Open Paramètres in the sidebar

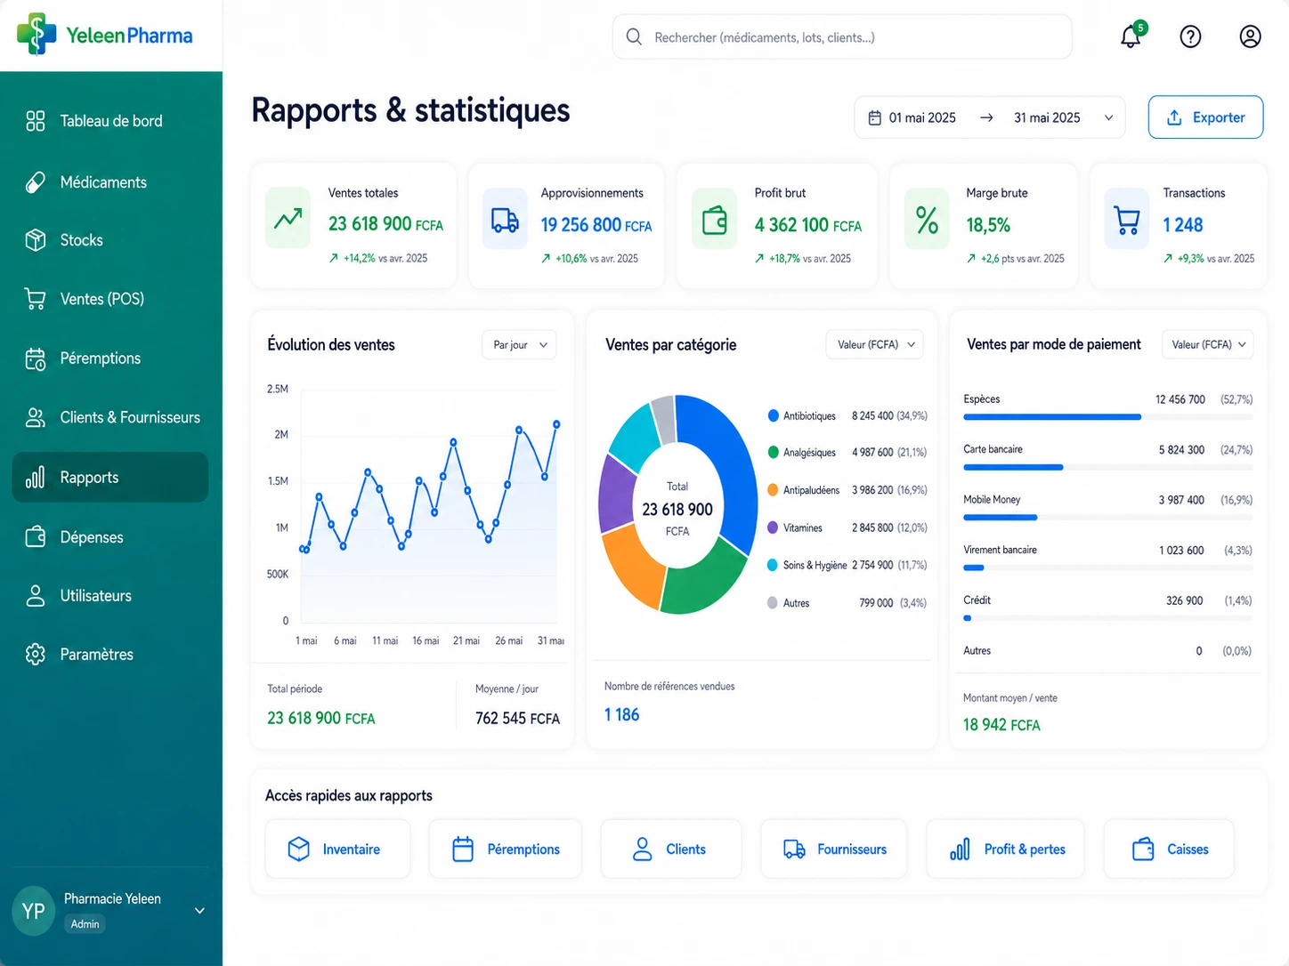pos(110,655)
